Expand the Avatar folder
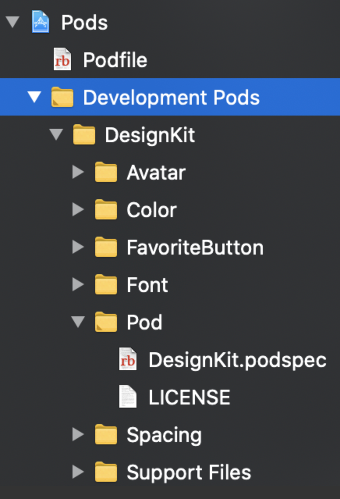The height and width of the screenshot is (499, 340). pos(78,172)
